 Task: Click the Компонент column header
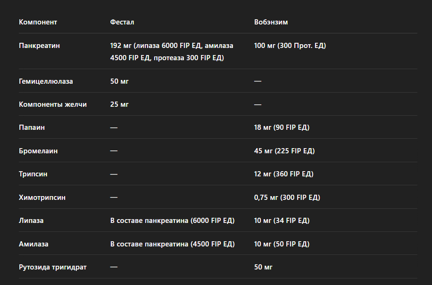pos(38,22)
